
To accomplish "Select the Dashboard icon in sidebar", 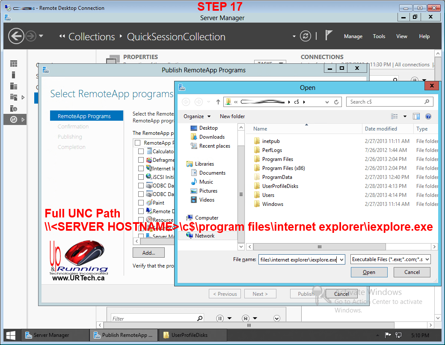I will [14, 64].
